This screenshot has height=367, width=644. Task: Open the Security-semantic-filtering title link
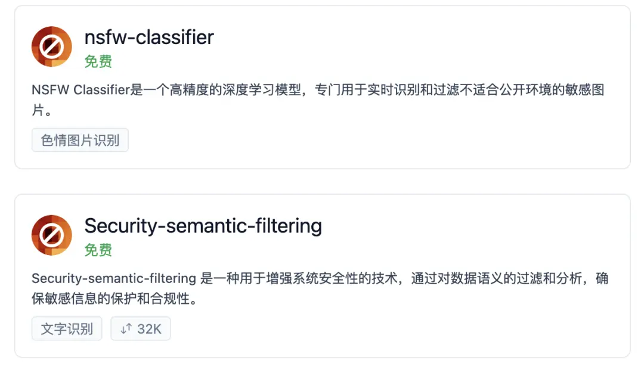click(x=203, y=226)
